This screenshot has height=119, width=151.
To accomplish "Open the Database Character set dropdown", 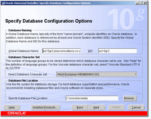I will point(97,74).
